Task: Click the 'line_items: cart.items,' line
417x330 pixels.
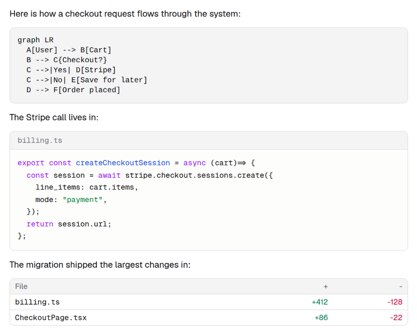Action: [x=87, y=188]
